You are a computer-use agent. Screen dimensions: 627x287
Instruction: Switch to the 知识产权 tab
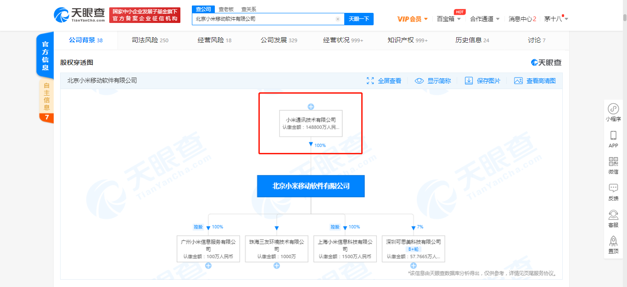[407, 40]
